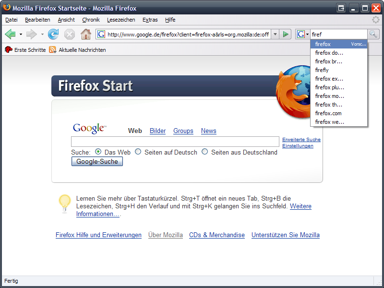Screen dimensions: 384x288
Task: Choose the 'firefox ex…' suggestion
Action: coord(339,79)
